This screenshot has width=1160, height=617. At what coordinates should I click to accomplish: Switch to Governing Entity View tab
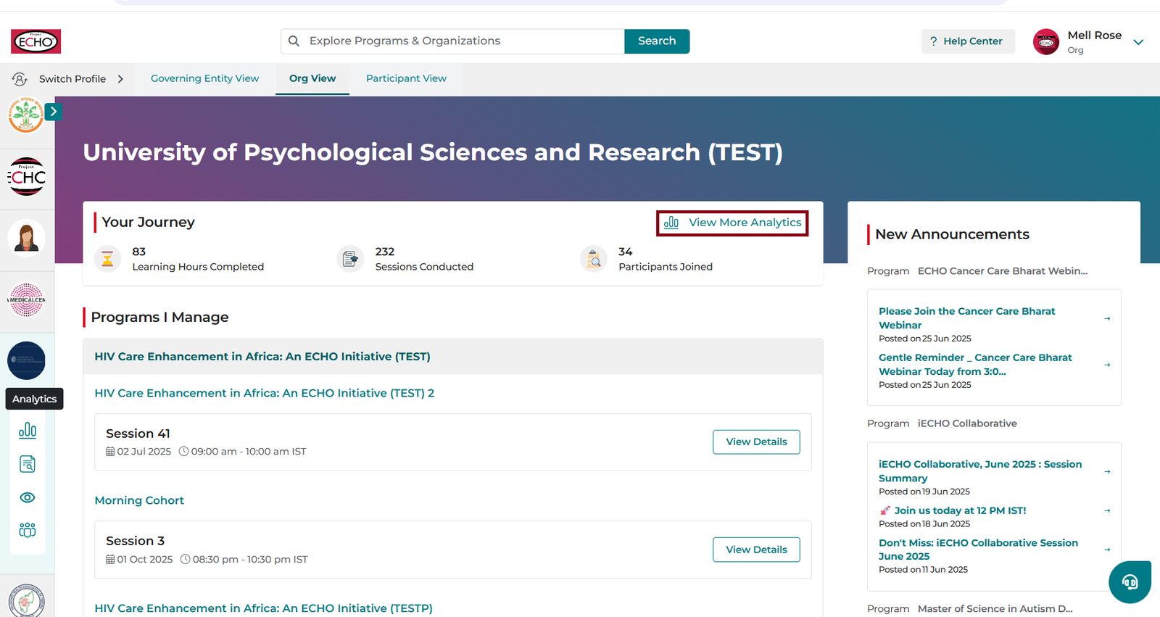pyautogui.click(x=204, y=78)
